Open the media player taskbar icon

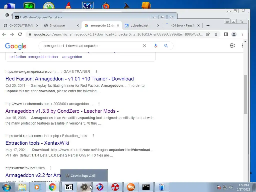[37, 187]
